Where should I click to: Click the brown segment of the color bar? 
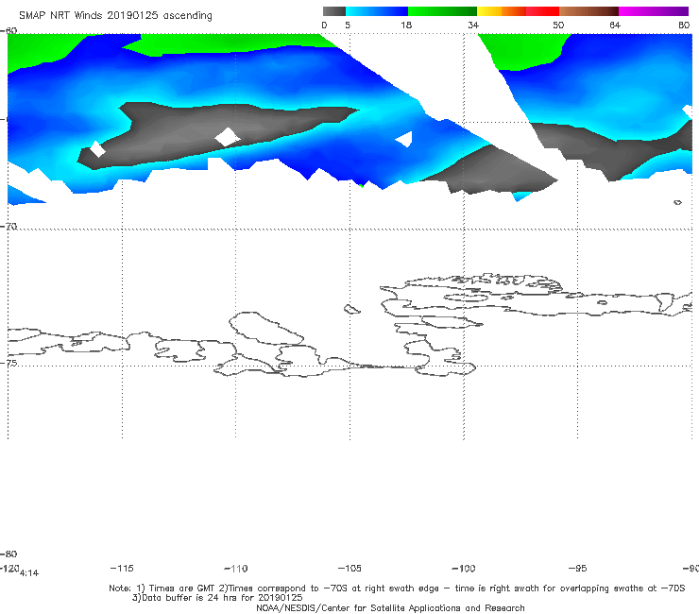click(x=588, y=11)
